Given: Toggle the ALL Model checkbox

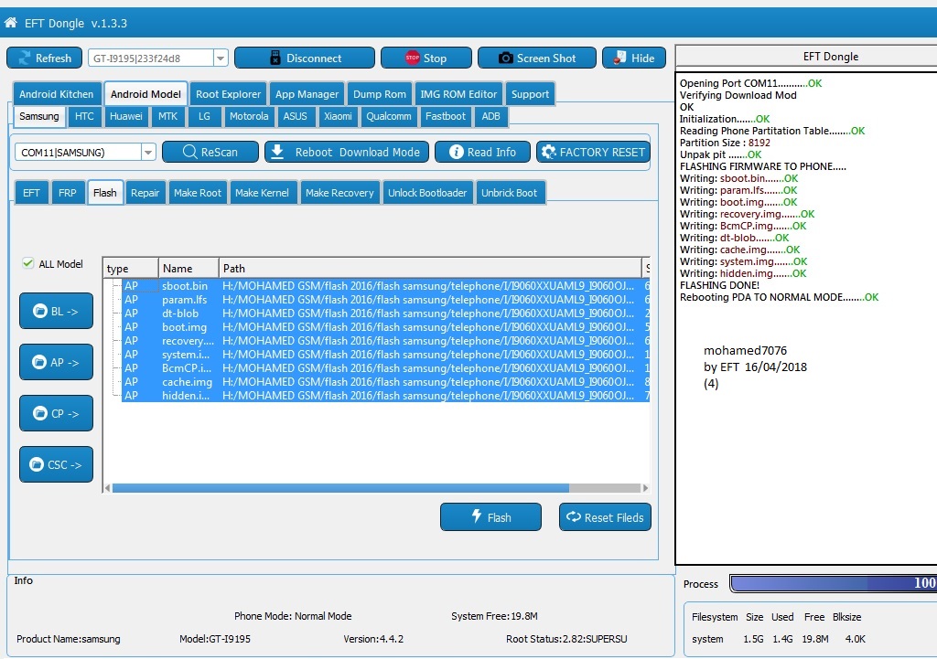Looking at the screenshot, I should click(27, 263).
